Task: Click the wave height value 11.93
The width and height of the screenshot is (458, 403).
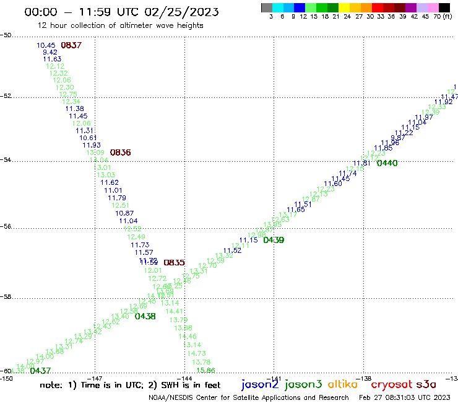Action: click(x=92, y=145)
